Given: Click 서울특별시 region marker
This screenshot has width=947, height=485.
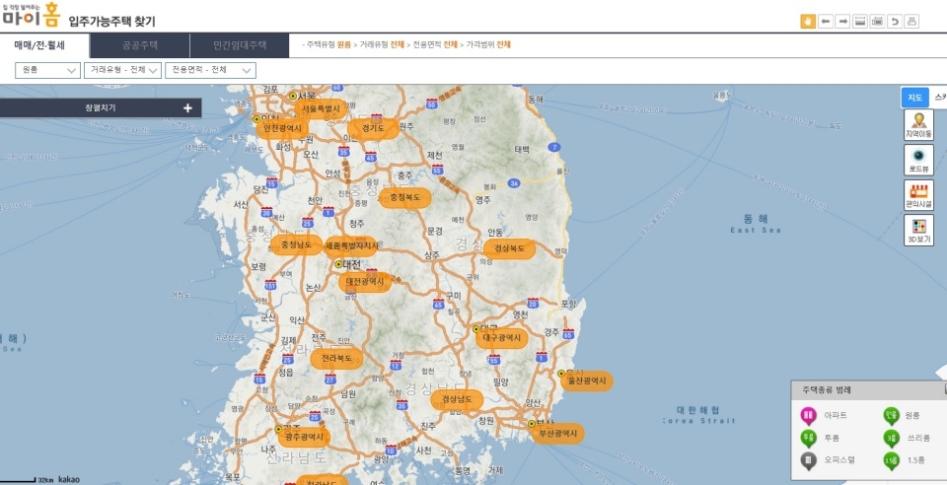Looking at the screenshot, I should [321, 109].
